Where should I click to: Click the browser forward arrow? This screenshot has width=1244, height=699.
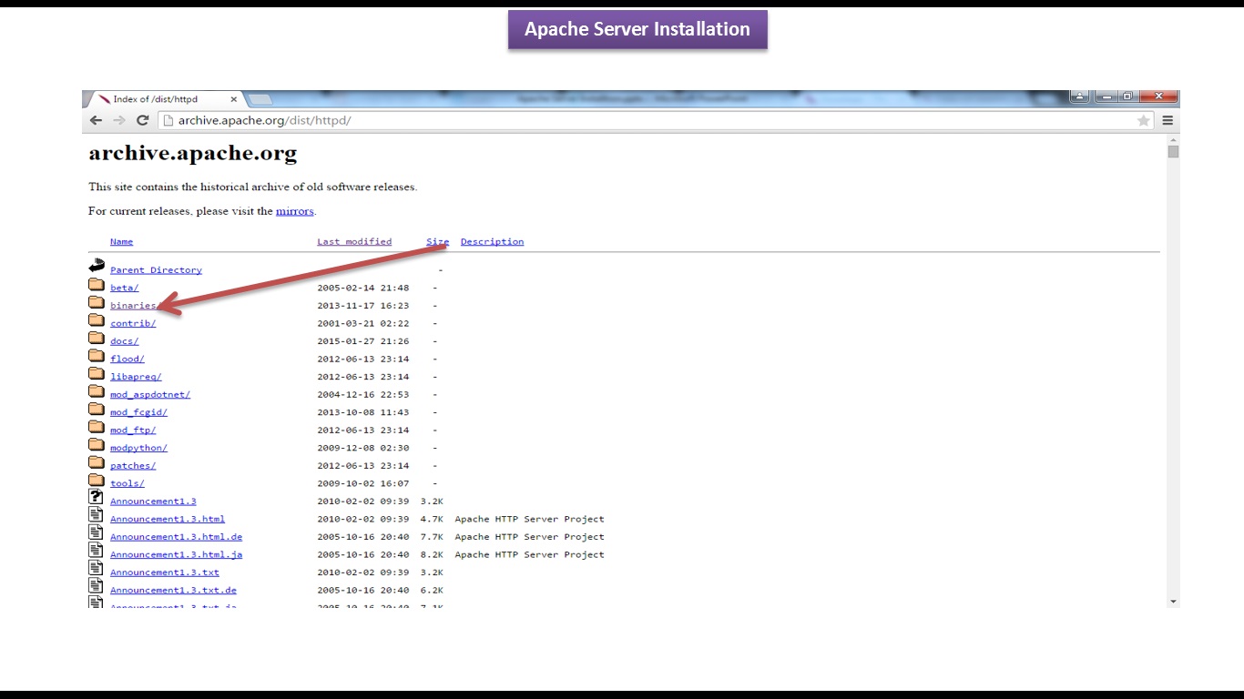tap(118, 120)
